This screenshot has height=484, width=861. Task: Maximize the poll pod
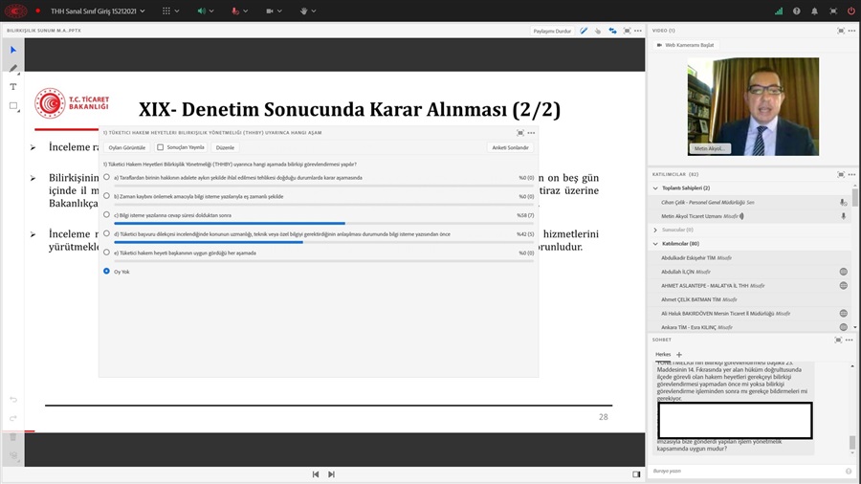(520, 133)
